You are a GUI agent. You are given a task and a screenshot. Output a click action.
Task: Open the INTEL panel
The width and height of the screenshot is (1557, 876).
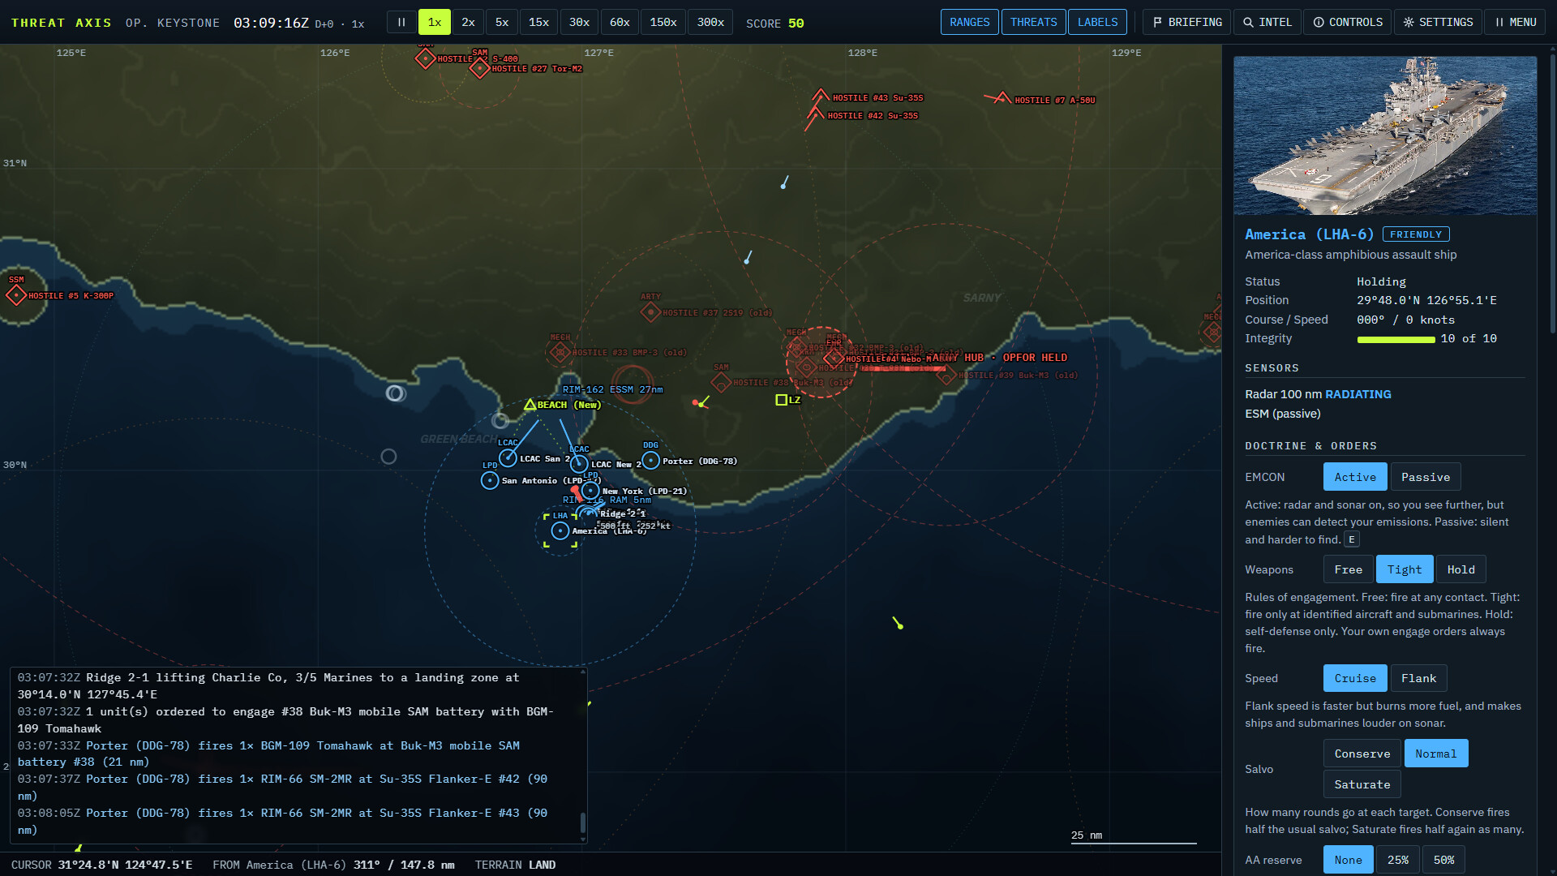tap(1267, 23)
